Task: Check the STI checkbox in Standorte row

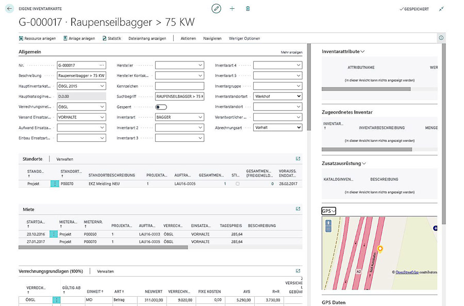Action: click(237, 184)
